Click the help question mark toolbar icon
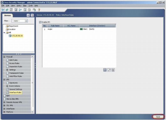Image resolution: width=166 pixels, height=120 pixels. pyautogui.click(x=39, y=10)
